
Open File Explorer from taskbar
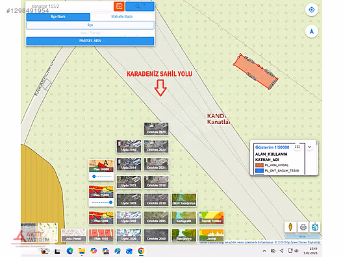tap(82, 251)
